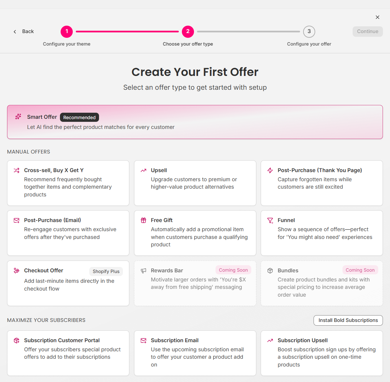Click the Continue button
This screenshot has width=390, height=382.
[x=368, y=31]
